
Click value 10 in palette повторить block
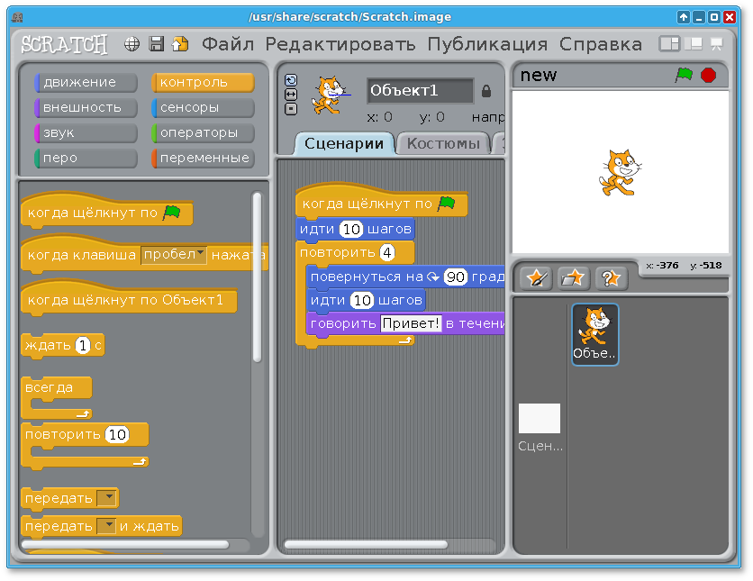pyautogui.click(x=117, y=434)
